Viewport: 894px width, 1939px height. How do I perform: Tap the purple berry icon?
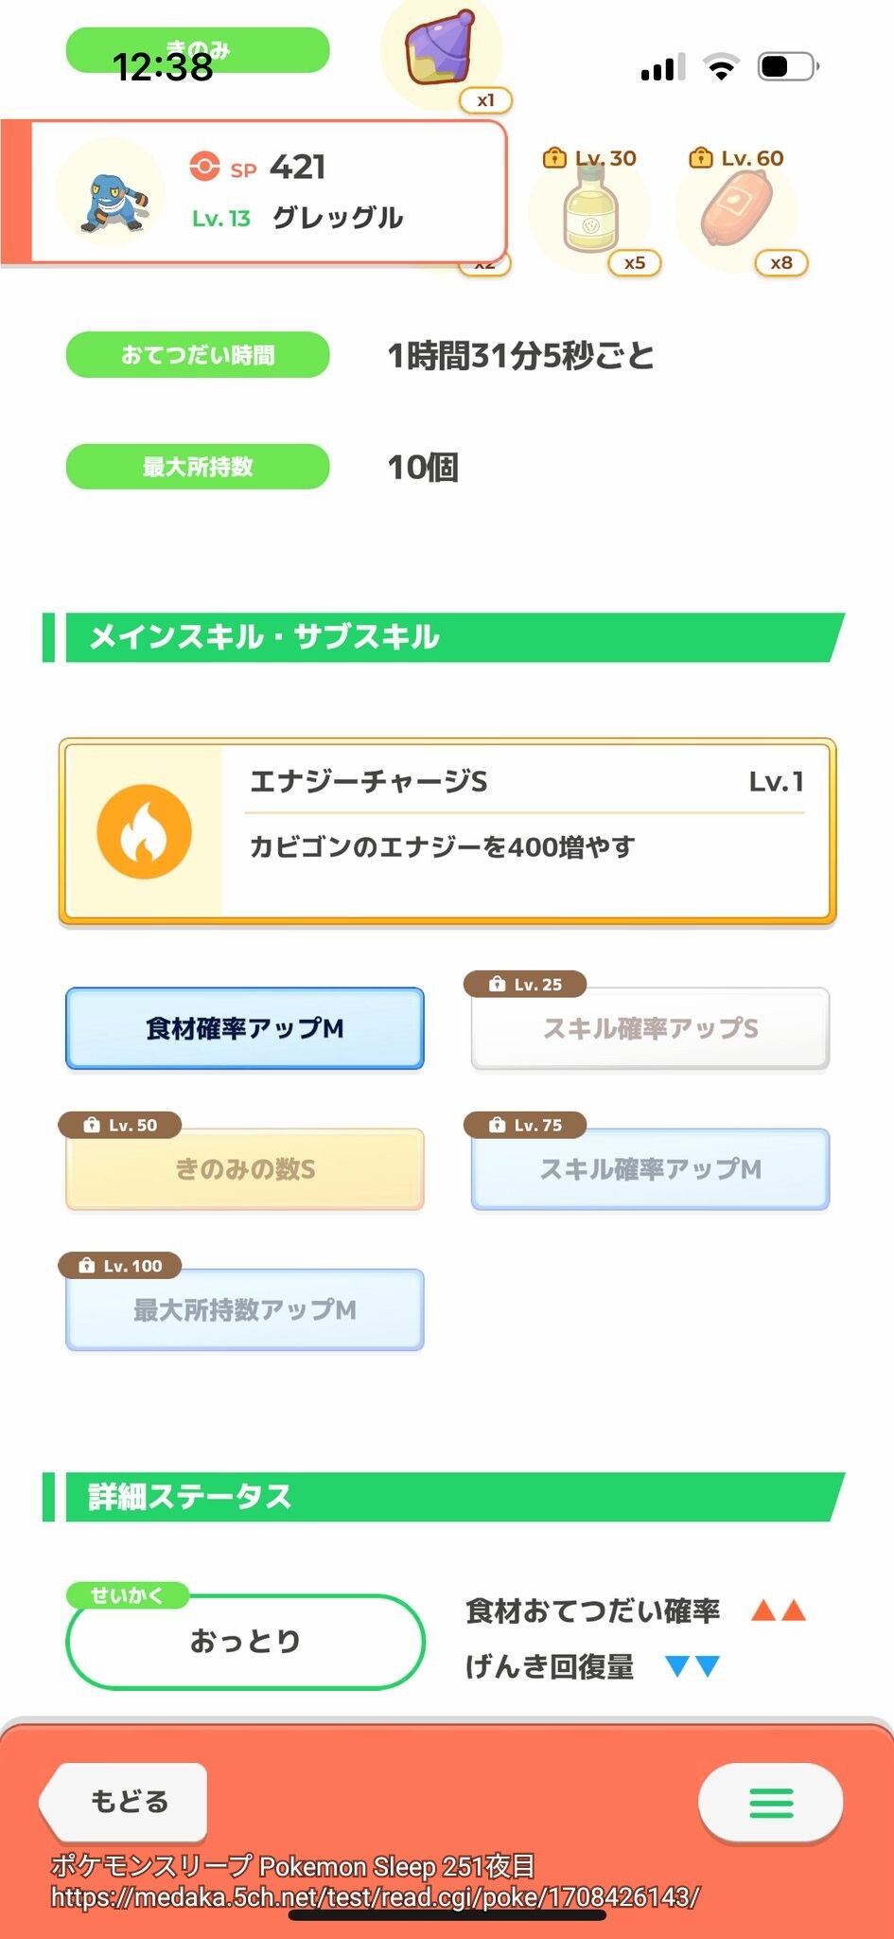pos(441,51)
